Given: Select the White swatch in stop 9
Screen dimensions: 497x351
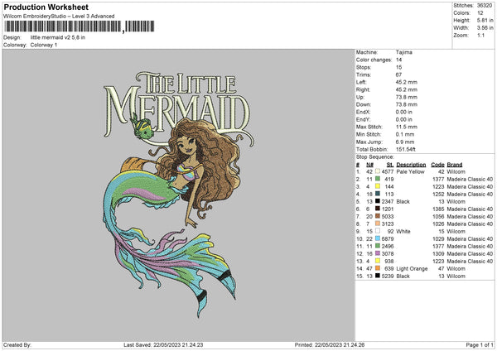Looking at the screenshot, I should click(378, 231).
